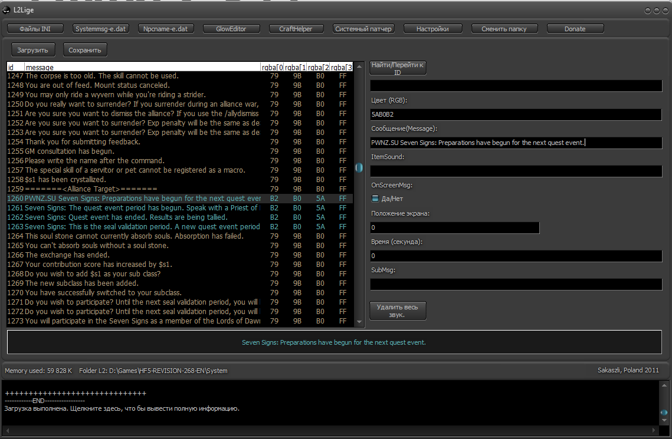Click log panel scroll down arrow
This screenshot has width=672, height=439.
pos(664,421)
